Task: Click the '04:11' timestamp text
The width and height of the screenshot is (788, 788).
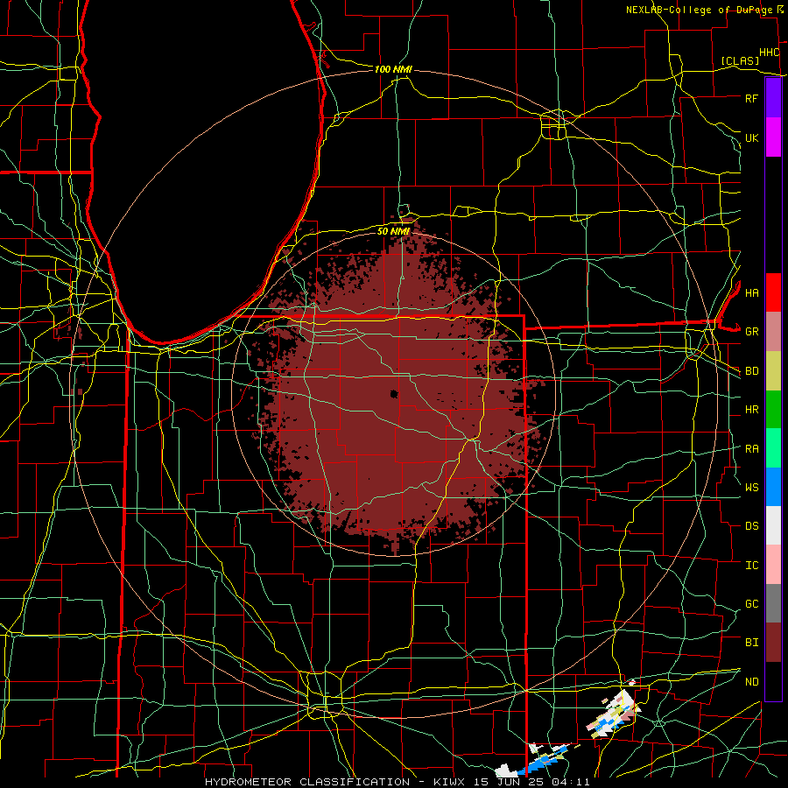Action: pos(573,782)
